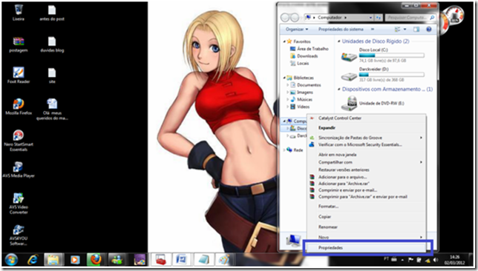Open the 'site' file on desktop
Image resolution: width=478 pixels, height=271 pixels.
pyautogui.click(x=52, y=76)
